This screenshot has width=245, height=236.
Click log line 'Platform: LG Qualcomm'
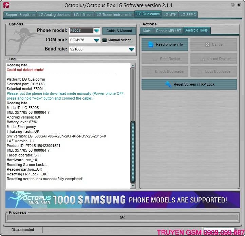(x=26, y=79)
